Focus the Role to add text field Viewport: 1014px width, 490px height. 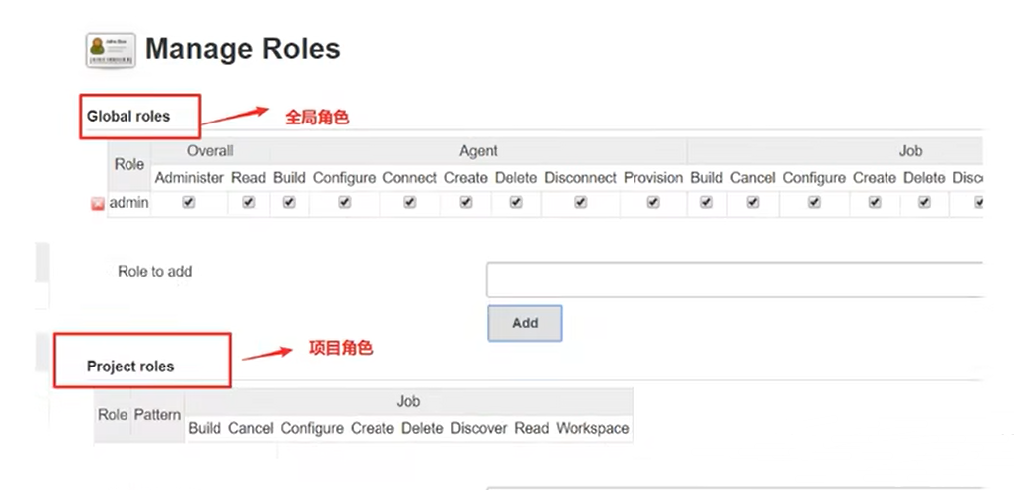[735, 279]
